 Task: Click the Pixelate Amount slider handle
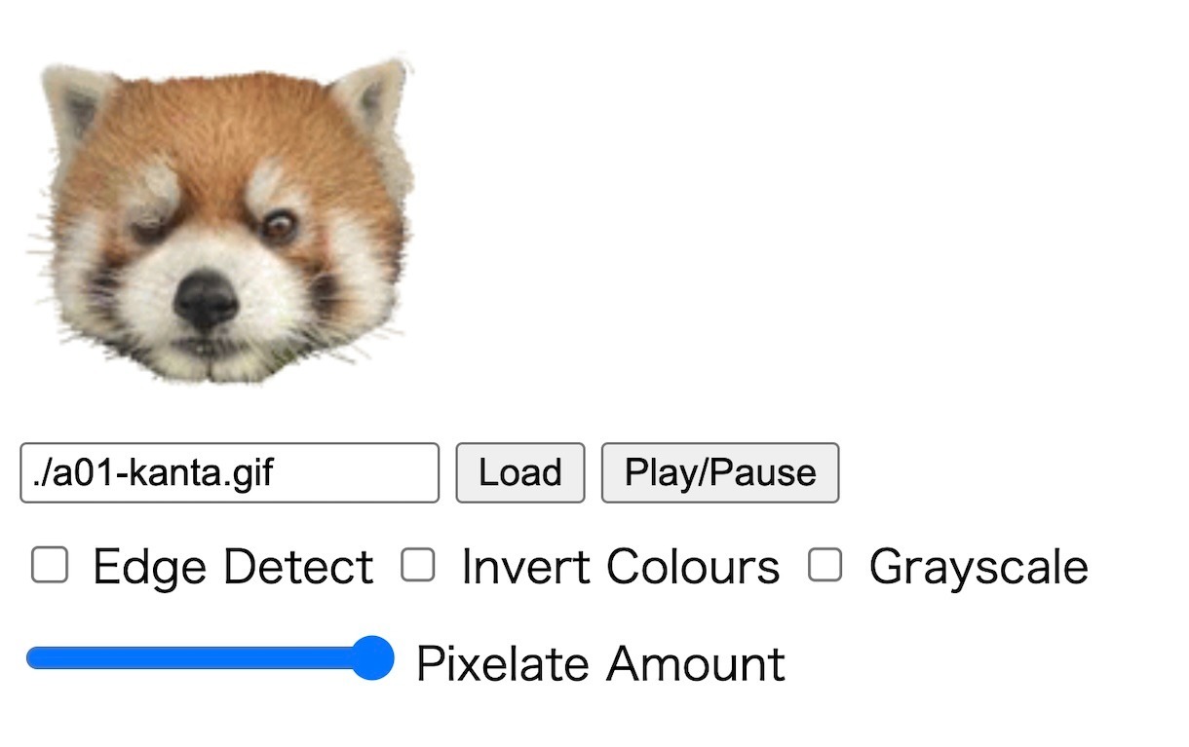point(370,658)
